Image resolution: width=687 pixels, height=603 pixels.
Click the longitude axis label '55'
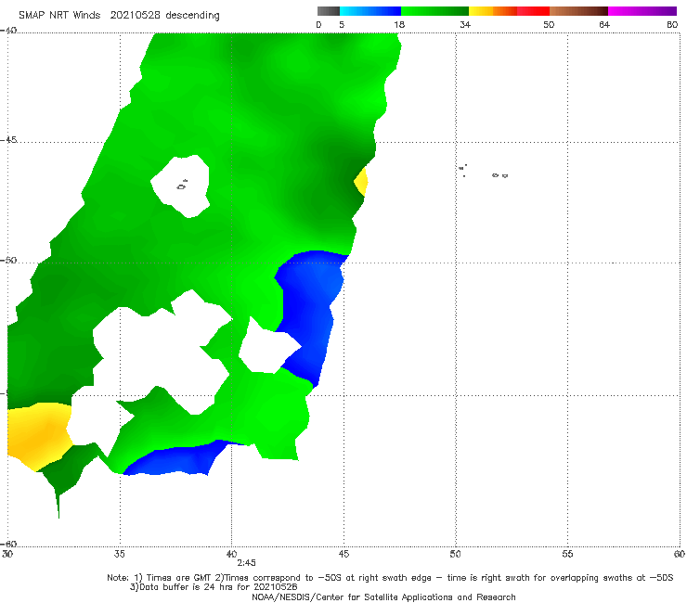coord(567,554)
